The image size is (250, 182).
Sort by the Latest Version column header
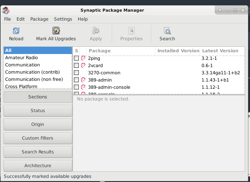click(222, 51)
